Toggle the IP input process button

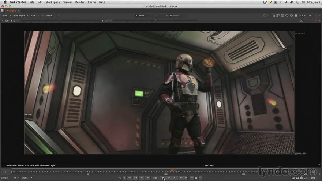pyautogui.click(x=43, y=15)
